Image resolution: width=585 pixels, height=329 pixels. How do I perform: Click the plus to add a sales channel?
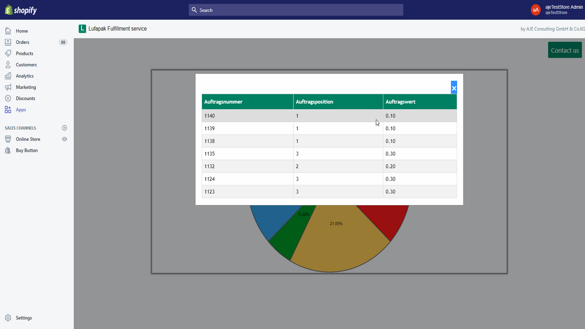click(64, 128)
